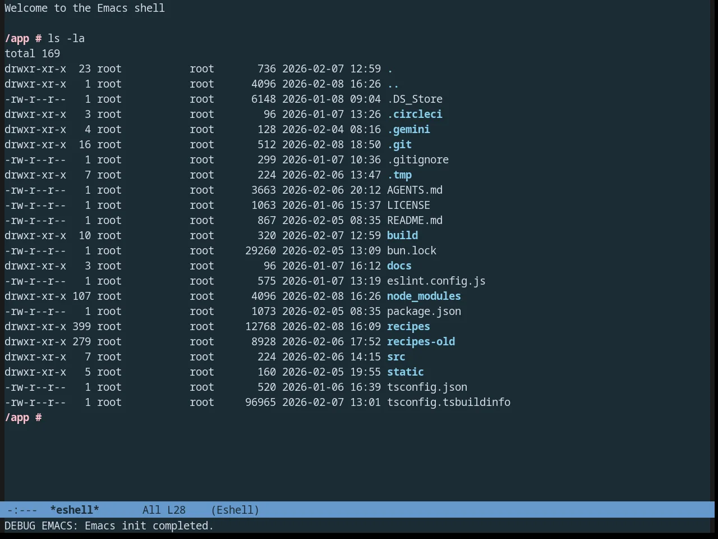Viewport: 718px width, 539px height.
Task: Click the 'ls -la' command text
Action: tap(66, 38)
